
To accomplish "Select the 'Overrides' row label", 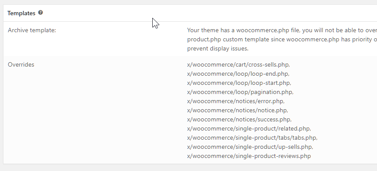I will (x=21, y=64).
